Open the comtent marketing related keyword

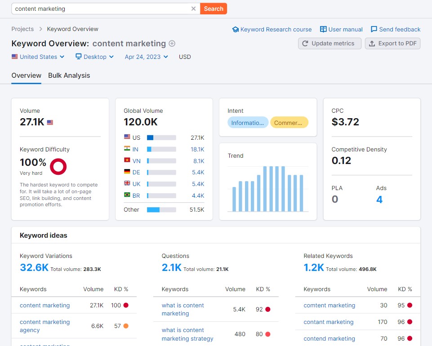[330, 305]
